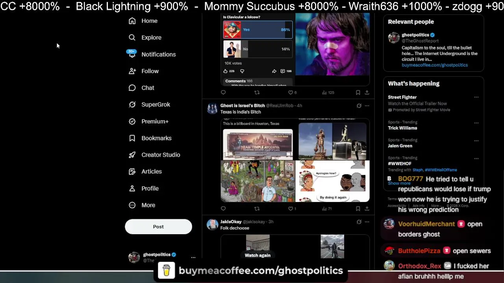This screenshot has height=283, width=504.
Task: Click the Creator Studio rocket icon
Action: pyautogui.click(x=132, y=155)
